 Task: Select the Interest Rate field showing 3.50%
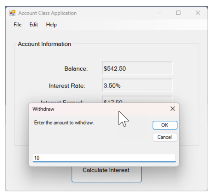(137, 85)
